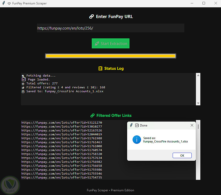Click the package icon next to Total offers
The image size is (221, 195).
[x=23, y=84]
